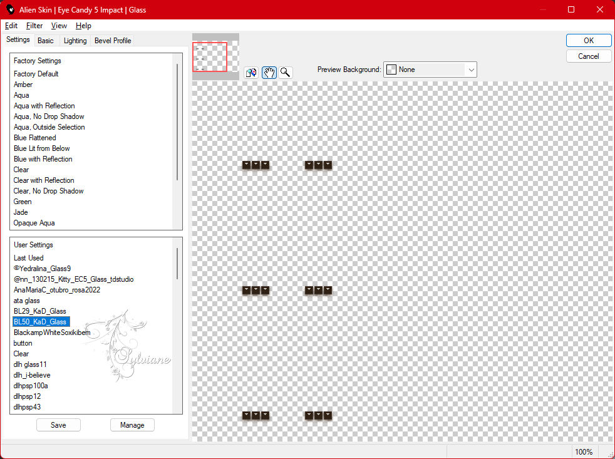Viewport: 615px width, 459px height.
Task: Switch to the Lighting tab
Action: point(75,41)
